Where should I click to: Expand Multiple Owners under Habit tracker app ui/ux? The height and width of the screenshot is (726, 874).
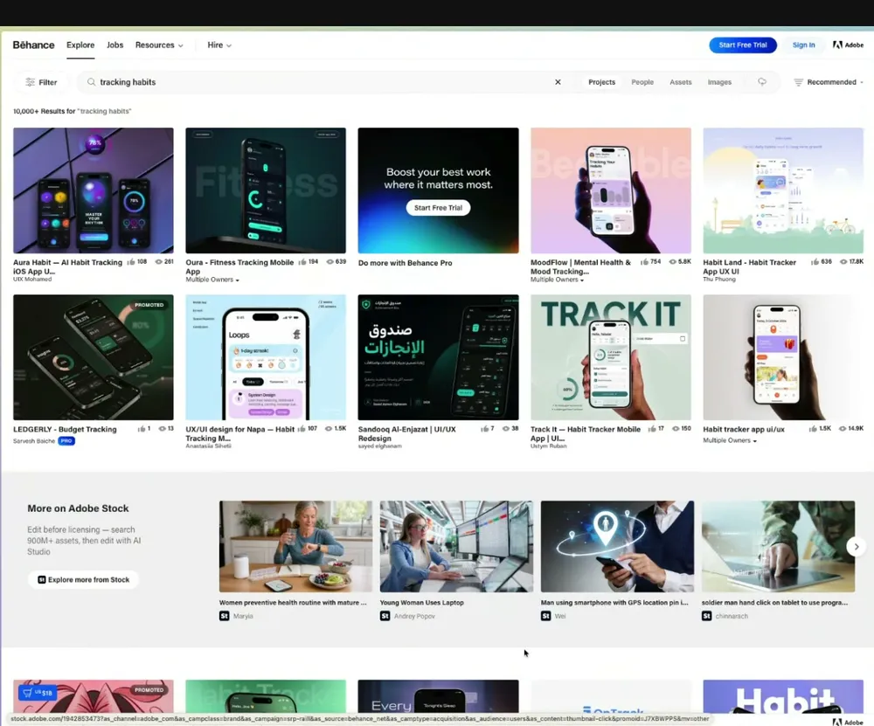pos(730,440)
